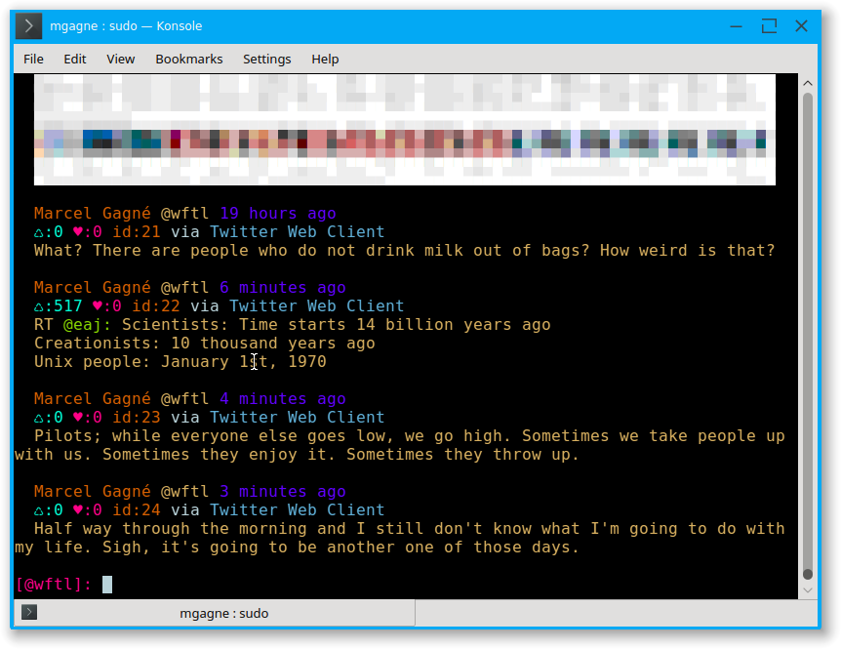Screen dimensions: 841x649
Task: Click the vertical scrollbar thumb
Action: 807,337
